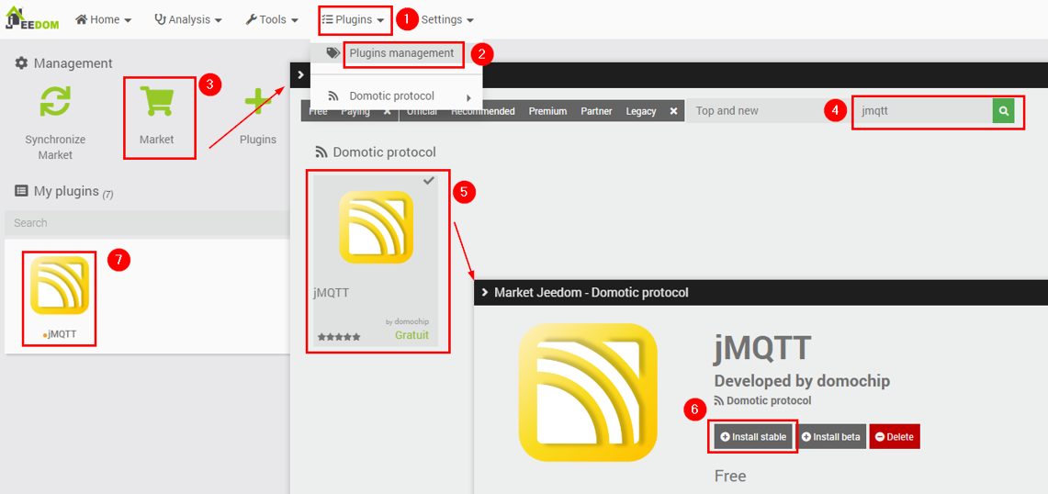Image resolution: width=1048 pixels, height=494 pixels.
Task: Click the red Delete button
Action: [895, 436]
